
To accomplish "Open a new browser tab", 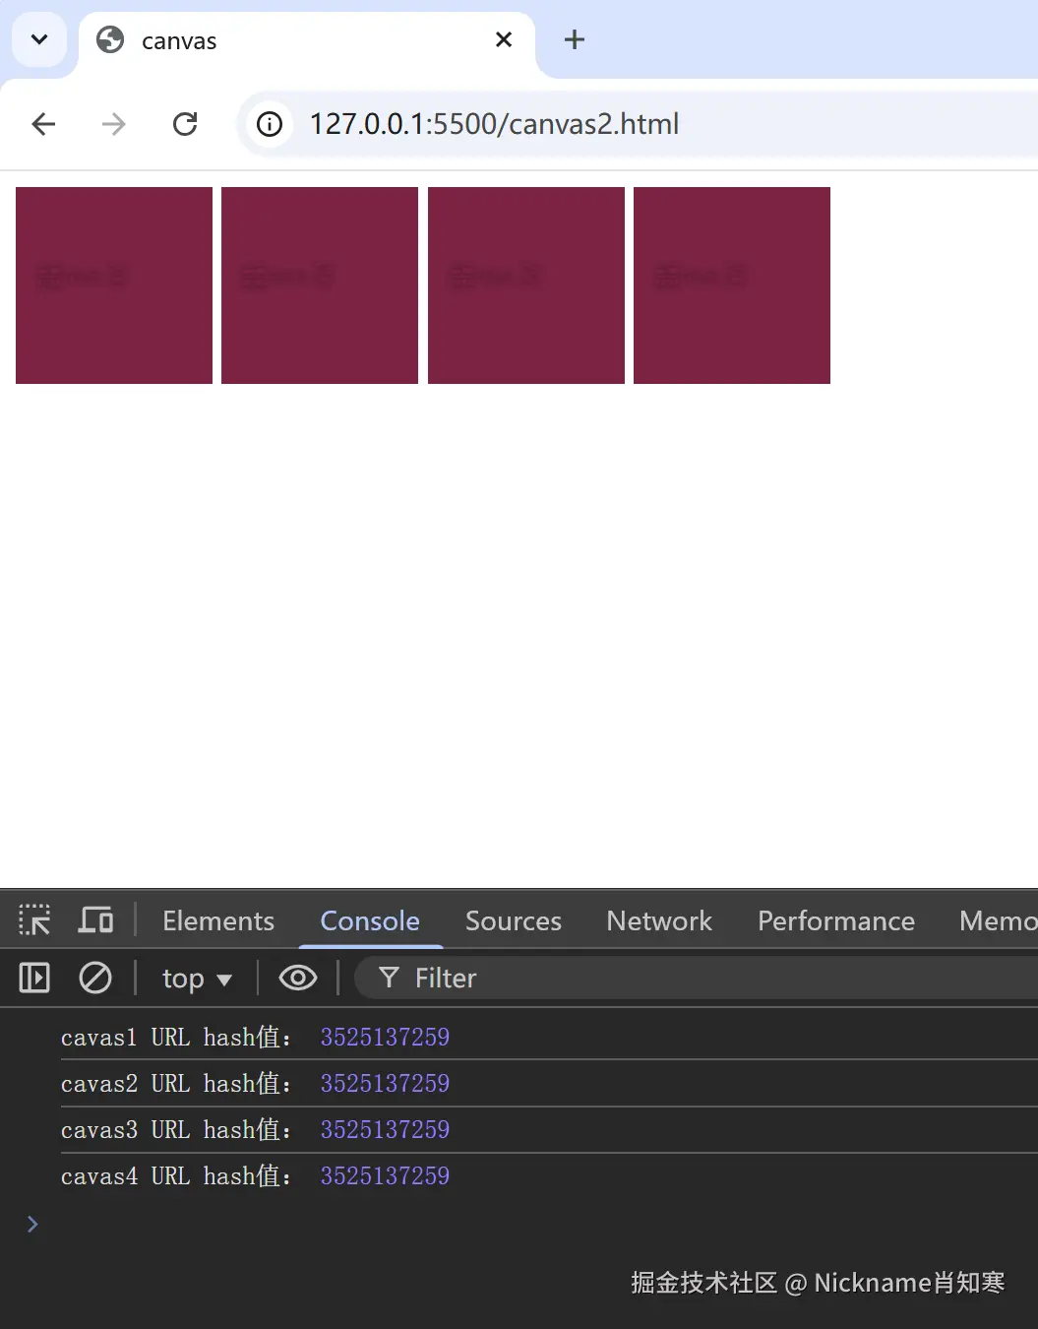I will click(575, 40).
